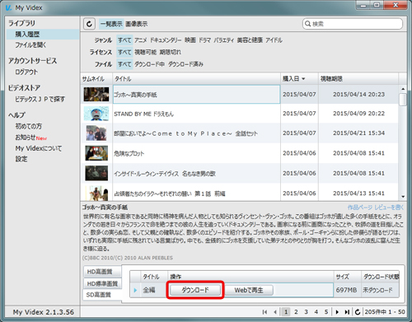Open My Videxについて in the sidebar
412x322 pixels.
(x=39, y=148)
